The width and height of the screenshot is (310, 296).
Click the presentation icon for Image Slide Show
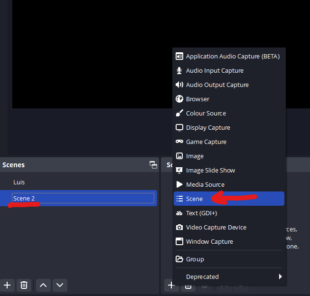pos(179,171)
